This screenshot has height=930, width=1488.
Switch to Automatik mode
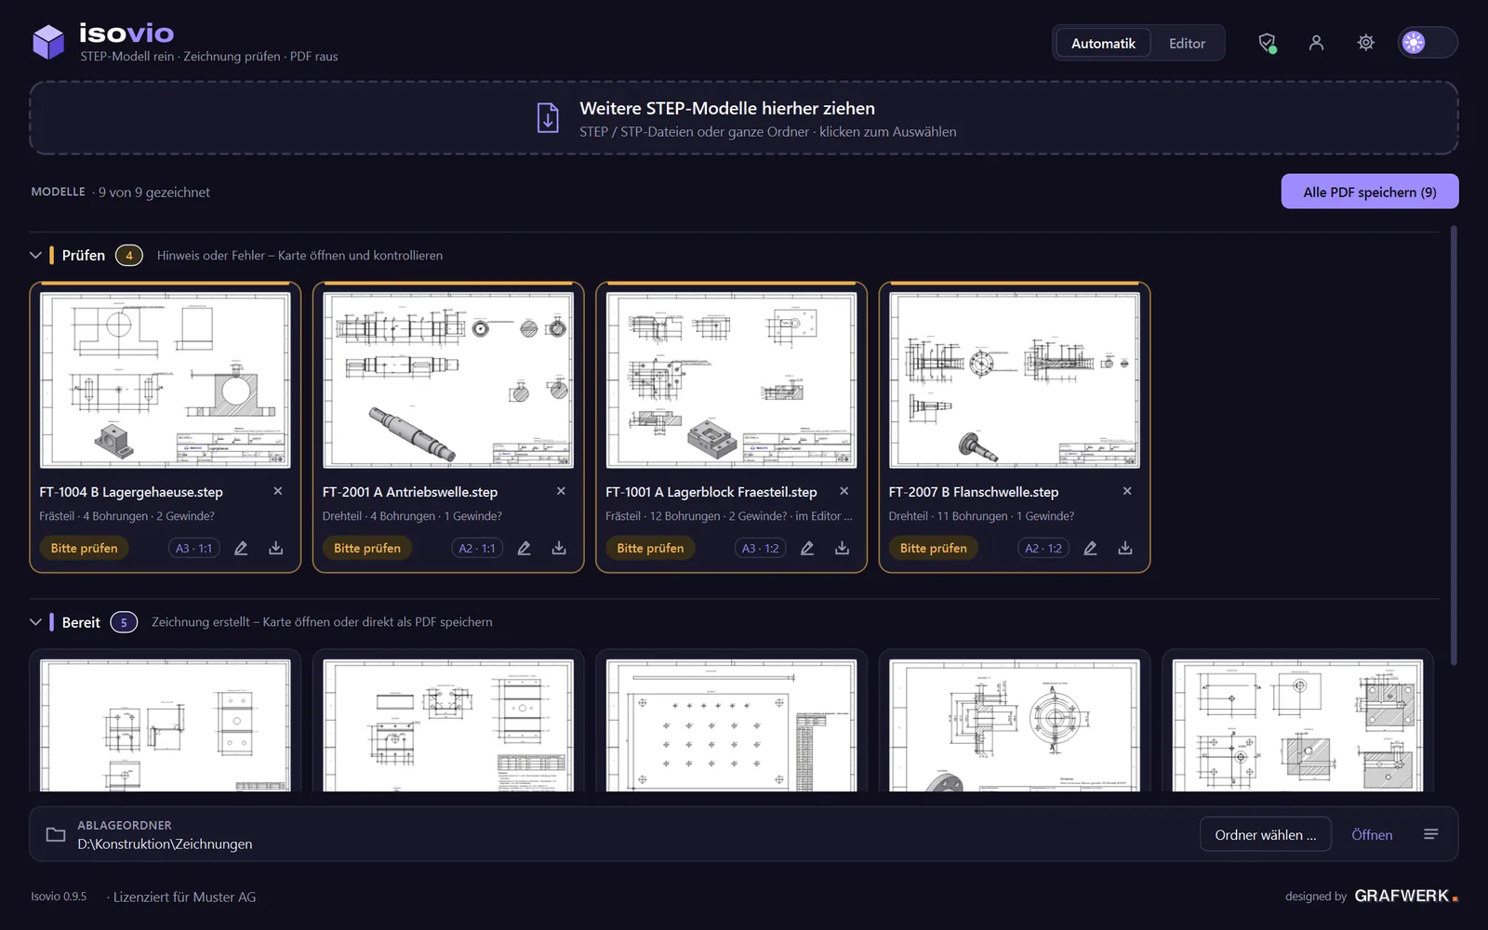pyautogui.click(x=1103, y=44)
